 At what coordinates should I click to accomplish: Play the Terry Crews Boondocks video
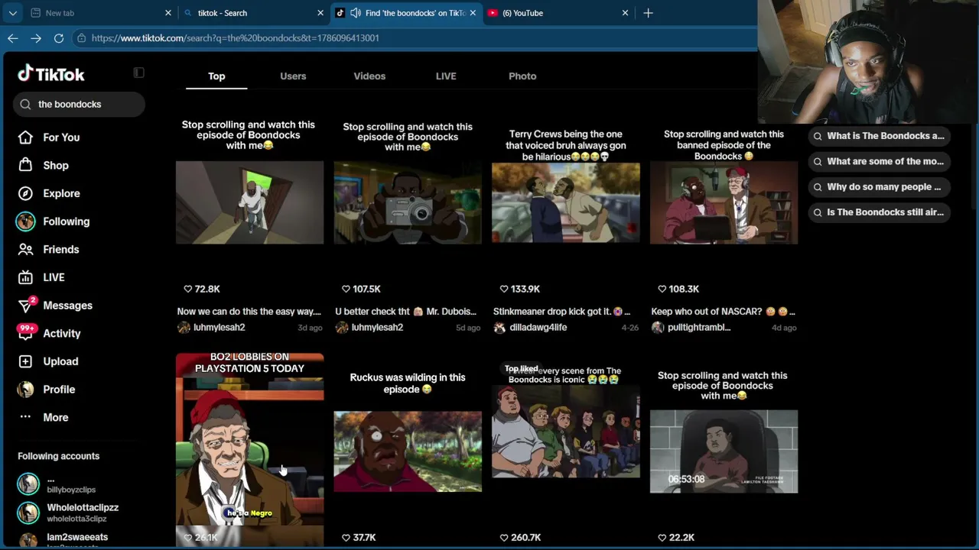[x=566, y=202]
